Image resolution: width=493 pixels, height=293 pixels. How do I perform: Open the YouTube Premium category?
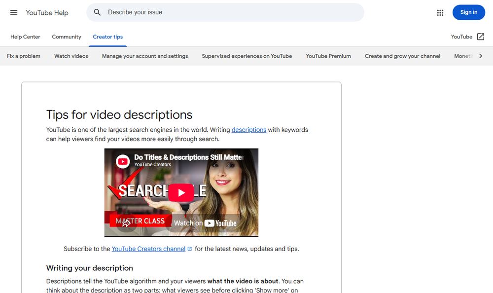[328, 56]
